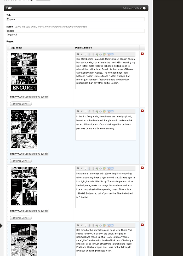Click Insert Image icon in 'In the first few panels' toolbar
This screenshot has width=183, height=256.
tap(104, 111)
